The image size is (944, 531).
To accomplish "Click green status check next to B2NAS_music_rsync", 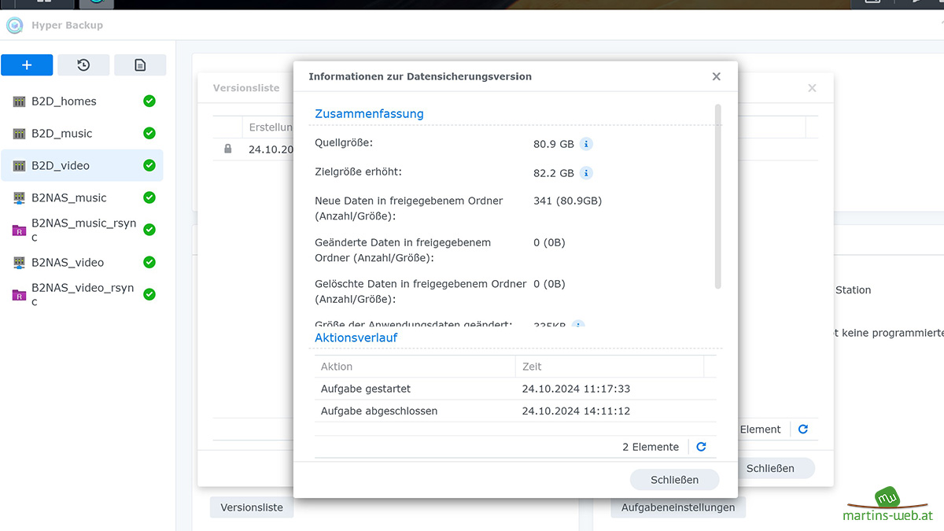I will [x=149, y=230].
